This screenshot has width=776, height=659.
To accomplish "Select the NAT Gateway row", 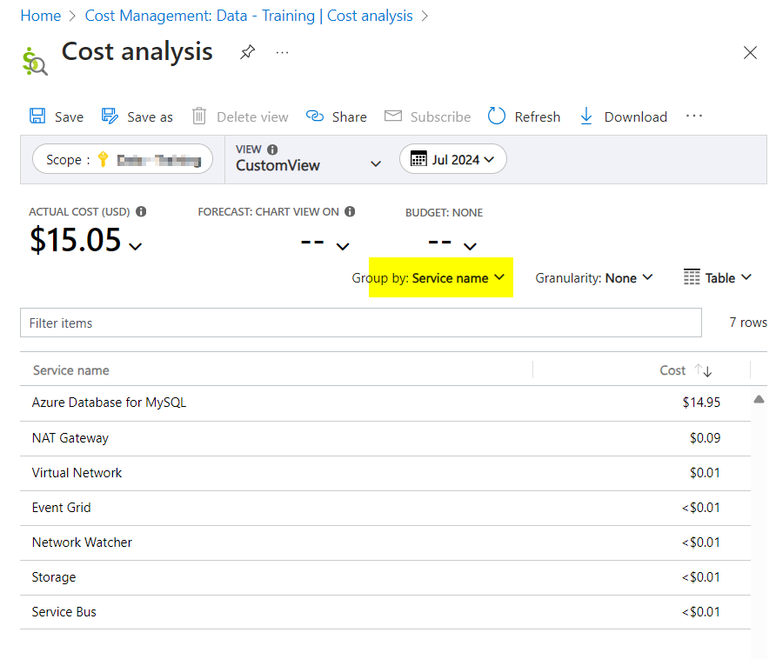I will 385,438.
